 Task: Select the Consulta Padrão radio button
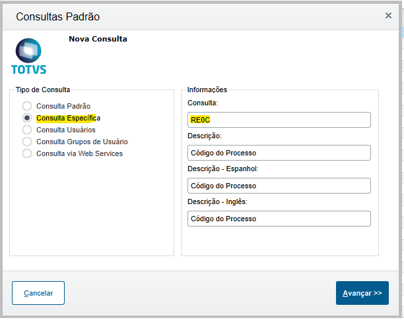click(x=27, y=106)
